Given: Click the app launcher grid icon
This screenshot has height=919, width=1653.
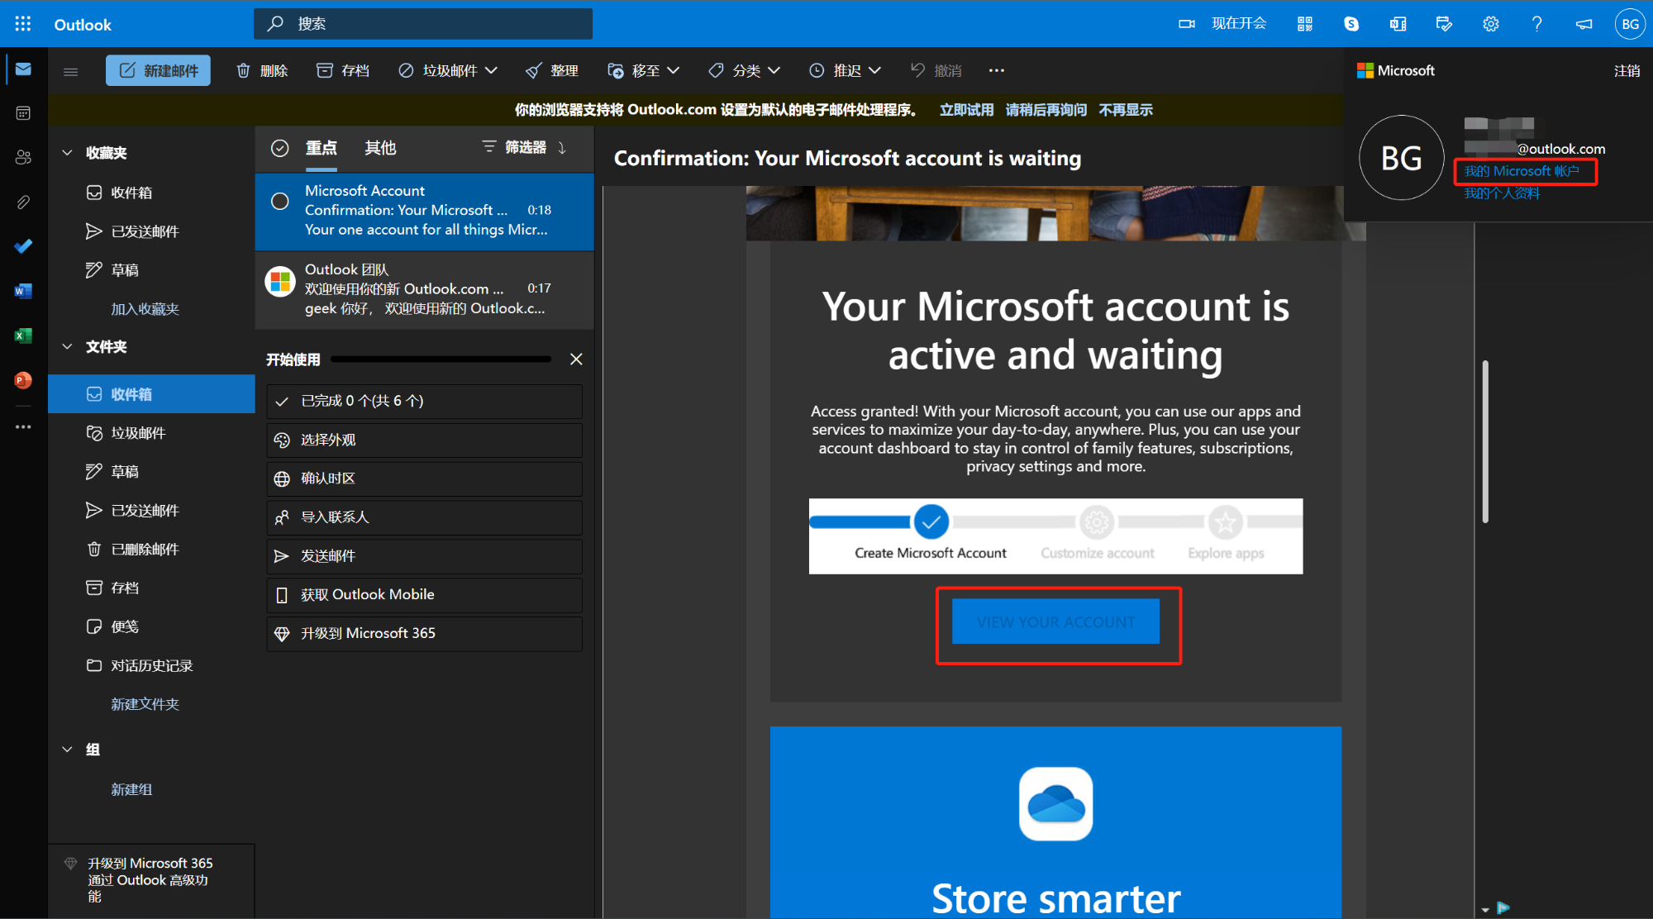Looking at the screenshot, I should coord(23,24).
